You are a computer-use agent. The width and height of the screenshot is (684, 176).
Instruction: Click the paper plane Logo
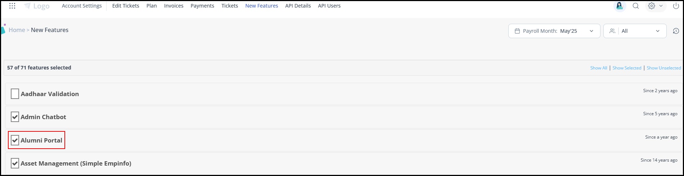(x=37, y=6)
